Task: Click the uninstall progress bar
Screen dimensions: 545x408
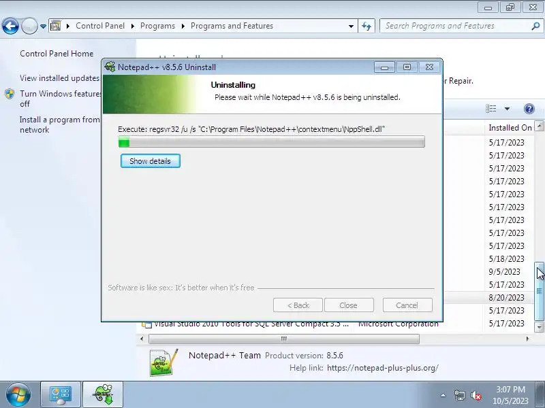Action: point(271,142)
